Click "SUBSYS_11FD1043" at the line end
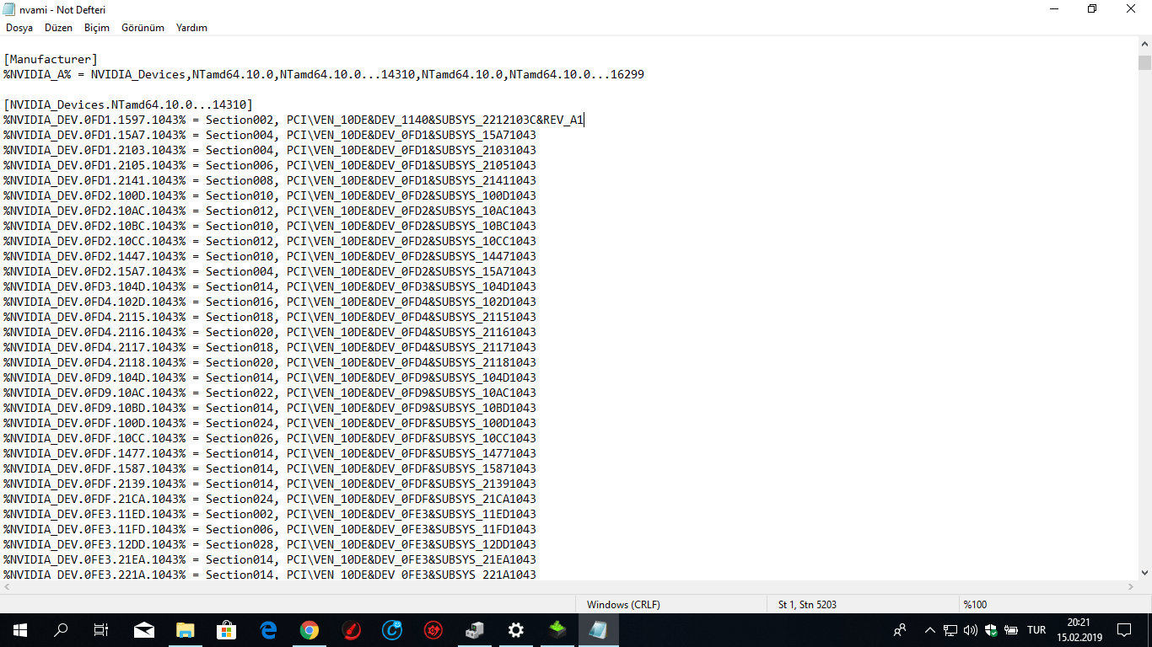 point(486,529)
